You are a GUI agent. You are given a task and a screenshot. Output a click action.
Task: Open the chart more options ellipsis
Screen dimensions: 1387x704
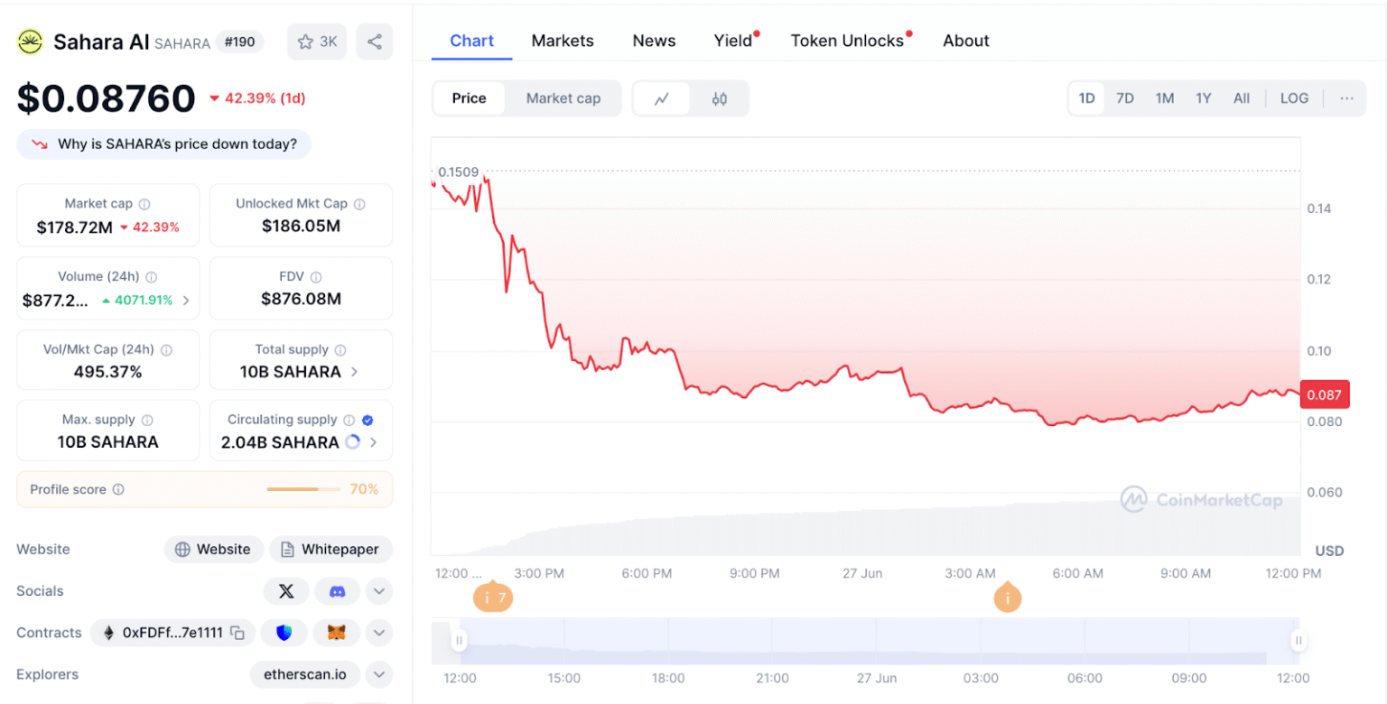point(1347,98)
